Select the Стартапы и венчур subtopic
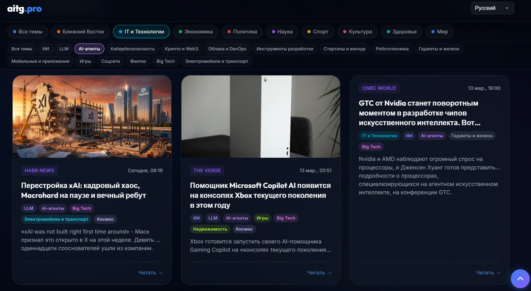The image size is (531, 291). [344, 49]
